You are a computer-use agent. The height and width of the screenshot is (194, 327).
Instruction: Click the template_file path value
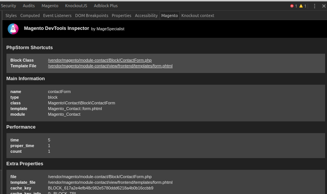pyautogui.click(x=110, y=182)
